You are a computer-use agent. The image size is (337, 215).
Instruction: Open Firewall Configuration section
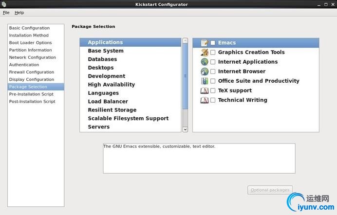pyautogui.click(x=36, y=72)
